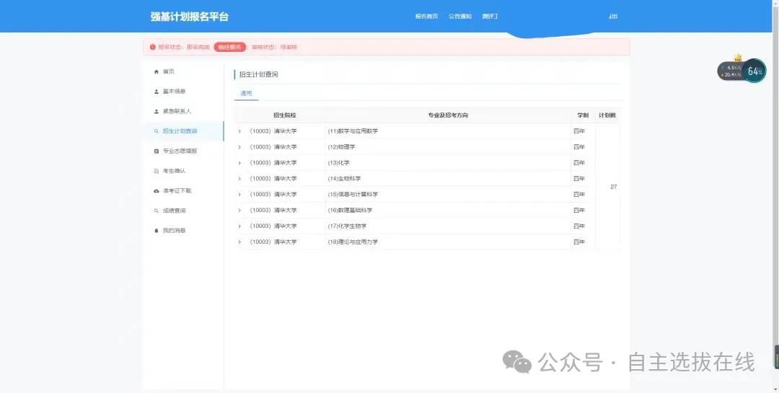Click the home icon beside 首页
779x393 pixels.
[157, 71]
